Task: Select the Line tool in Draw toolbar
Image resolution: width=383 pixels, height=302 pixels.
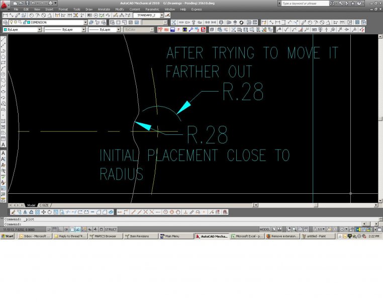Action: 3,39
